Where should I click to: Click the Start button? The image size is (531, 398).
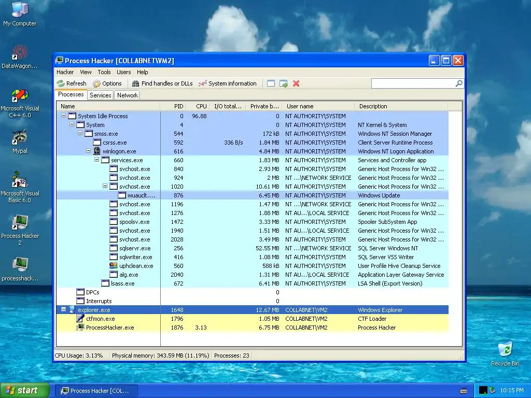[x=25, y=391]
